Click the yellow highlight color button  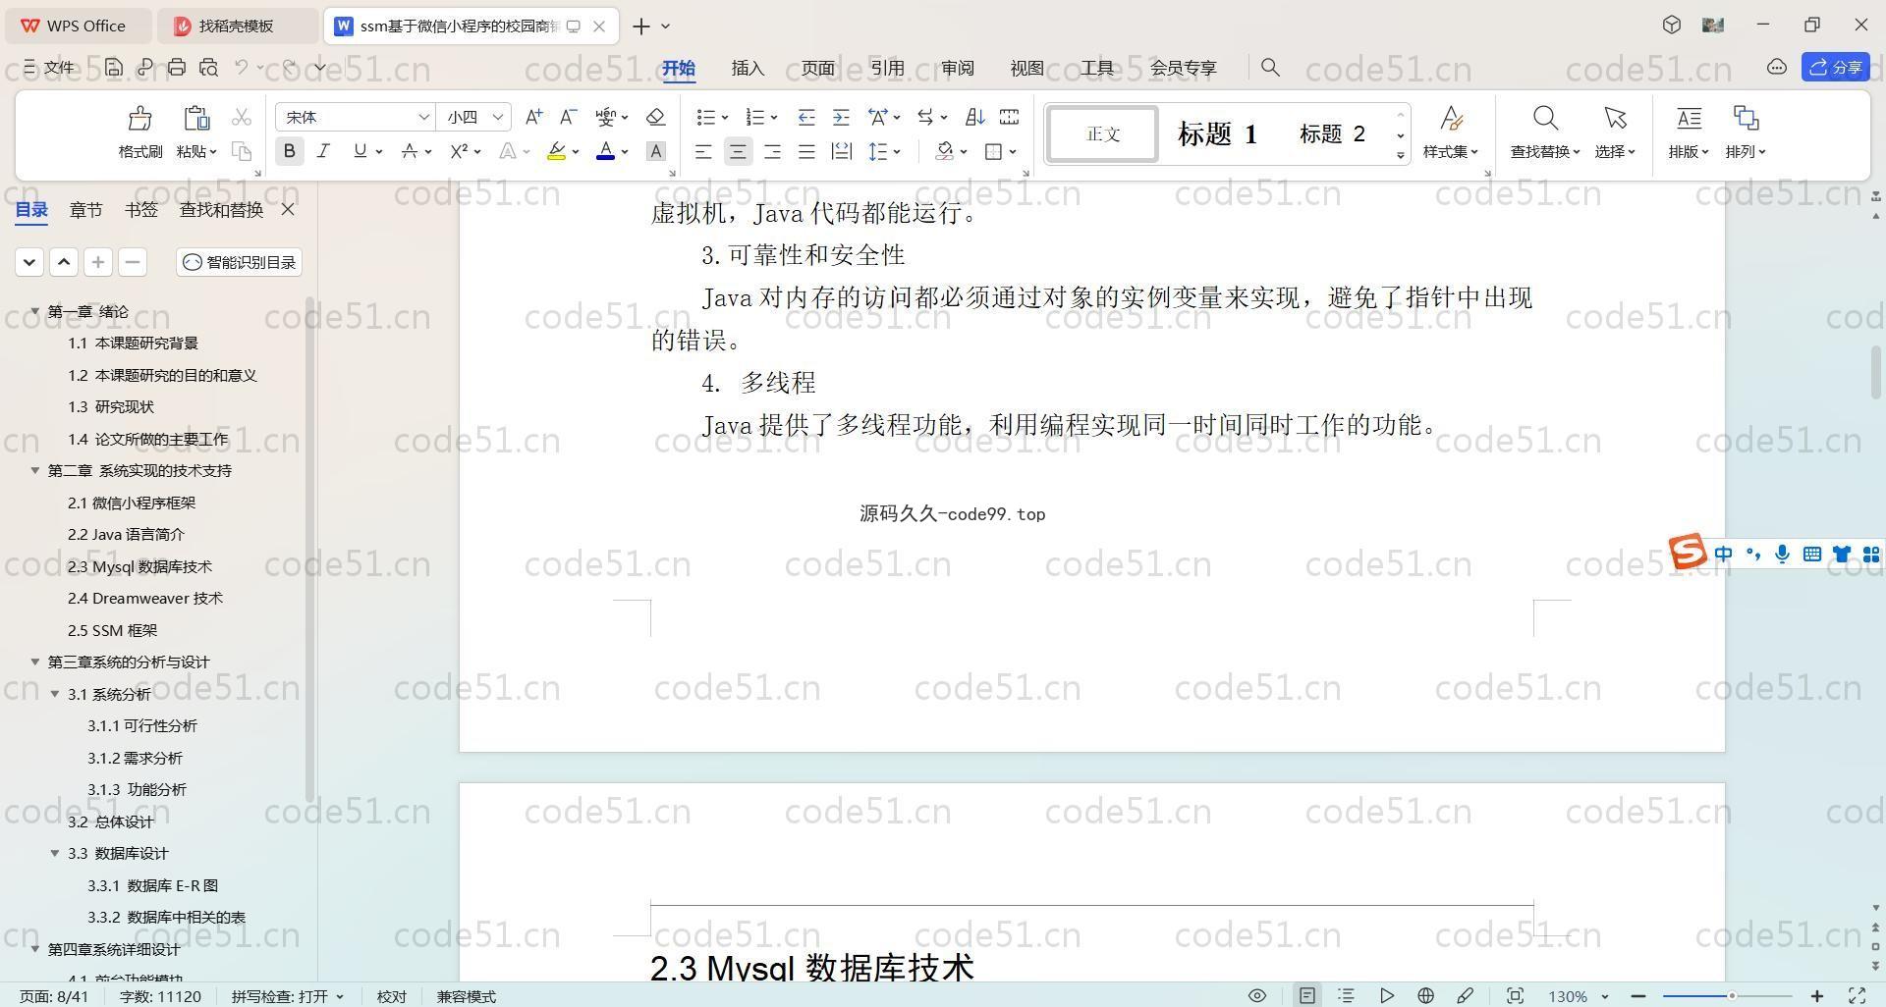556,151
